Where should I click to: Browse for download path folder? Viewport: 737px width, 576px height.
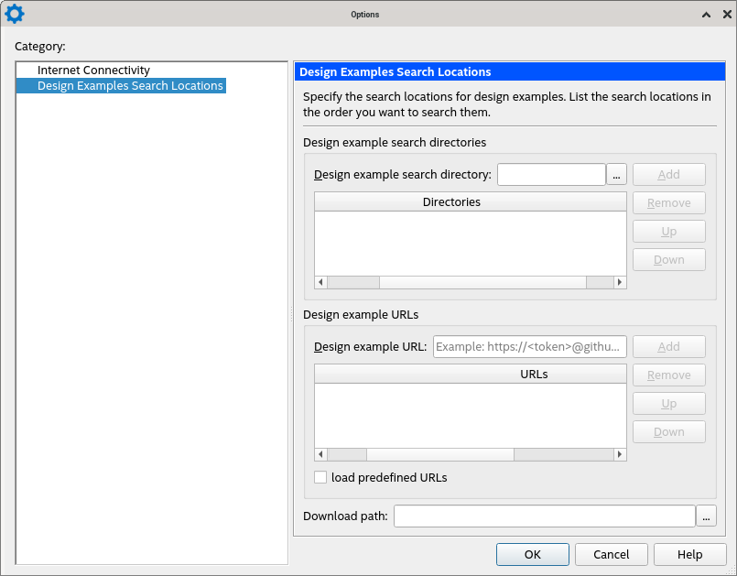coord(706,516)
